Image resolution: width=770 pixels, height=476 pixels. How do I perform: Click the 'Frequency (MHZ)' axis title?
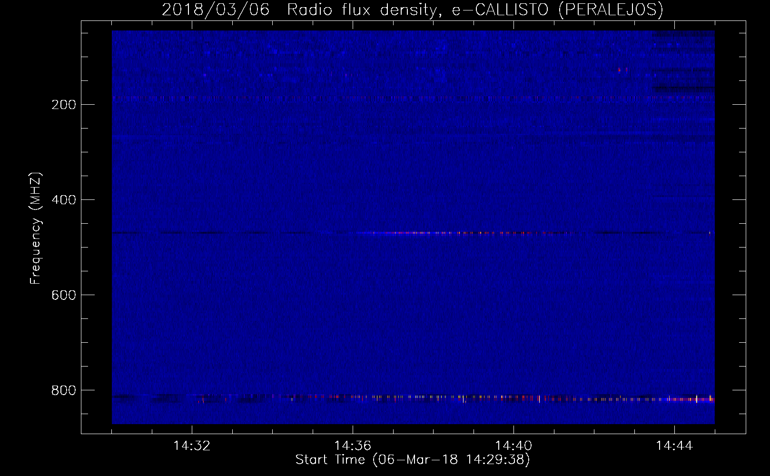pos(36,228)
